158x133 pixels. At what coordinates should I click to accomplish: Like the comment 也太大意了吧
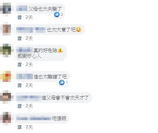20,38
